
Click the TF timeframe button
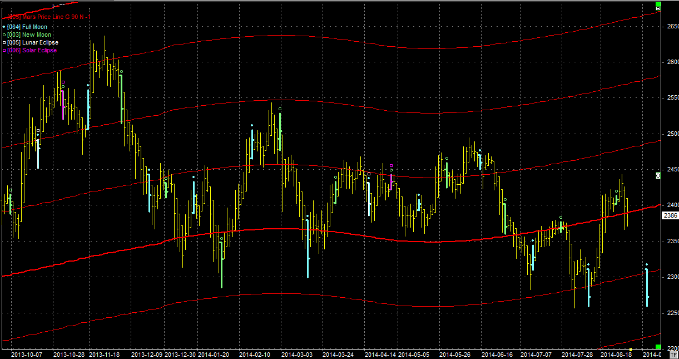(x=673, y=355)
